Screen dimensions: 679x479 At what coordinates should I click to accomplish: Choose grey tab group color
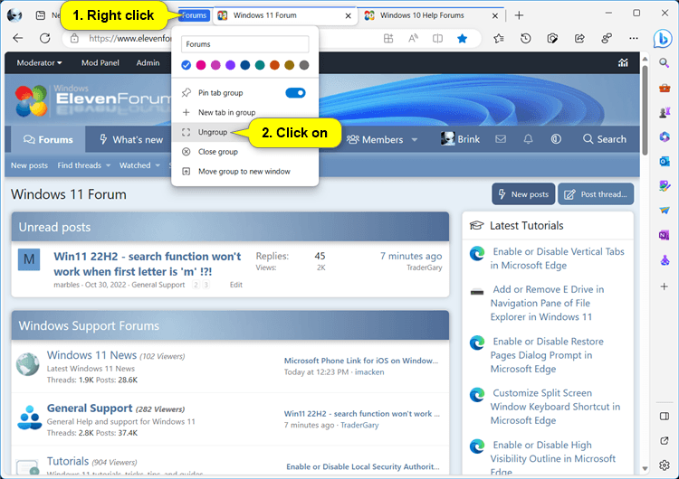[x=304, y=65]
